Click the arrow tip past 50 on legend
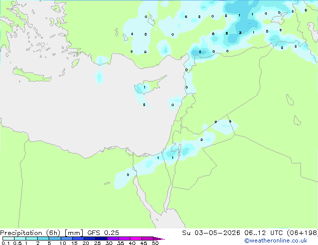This screenshot has height=245, width=318. [159, 238]
